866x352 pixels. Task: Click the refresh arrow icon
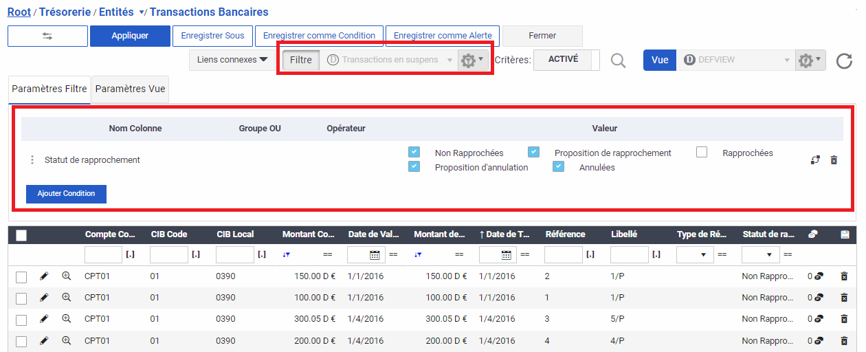click(x=844, y=61)
